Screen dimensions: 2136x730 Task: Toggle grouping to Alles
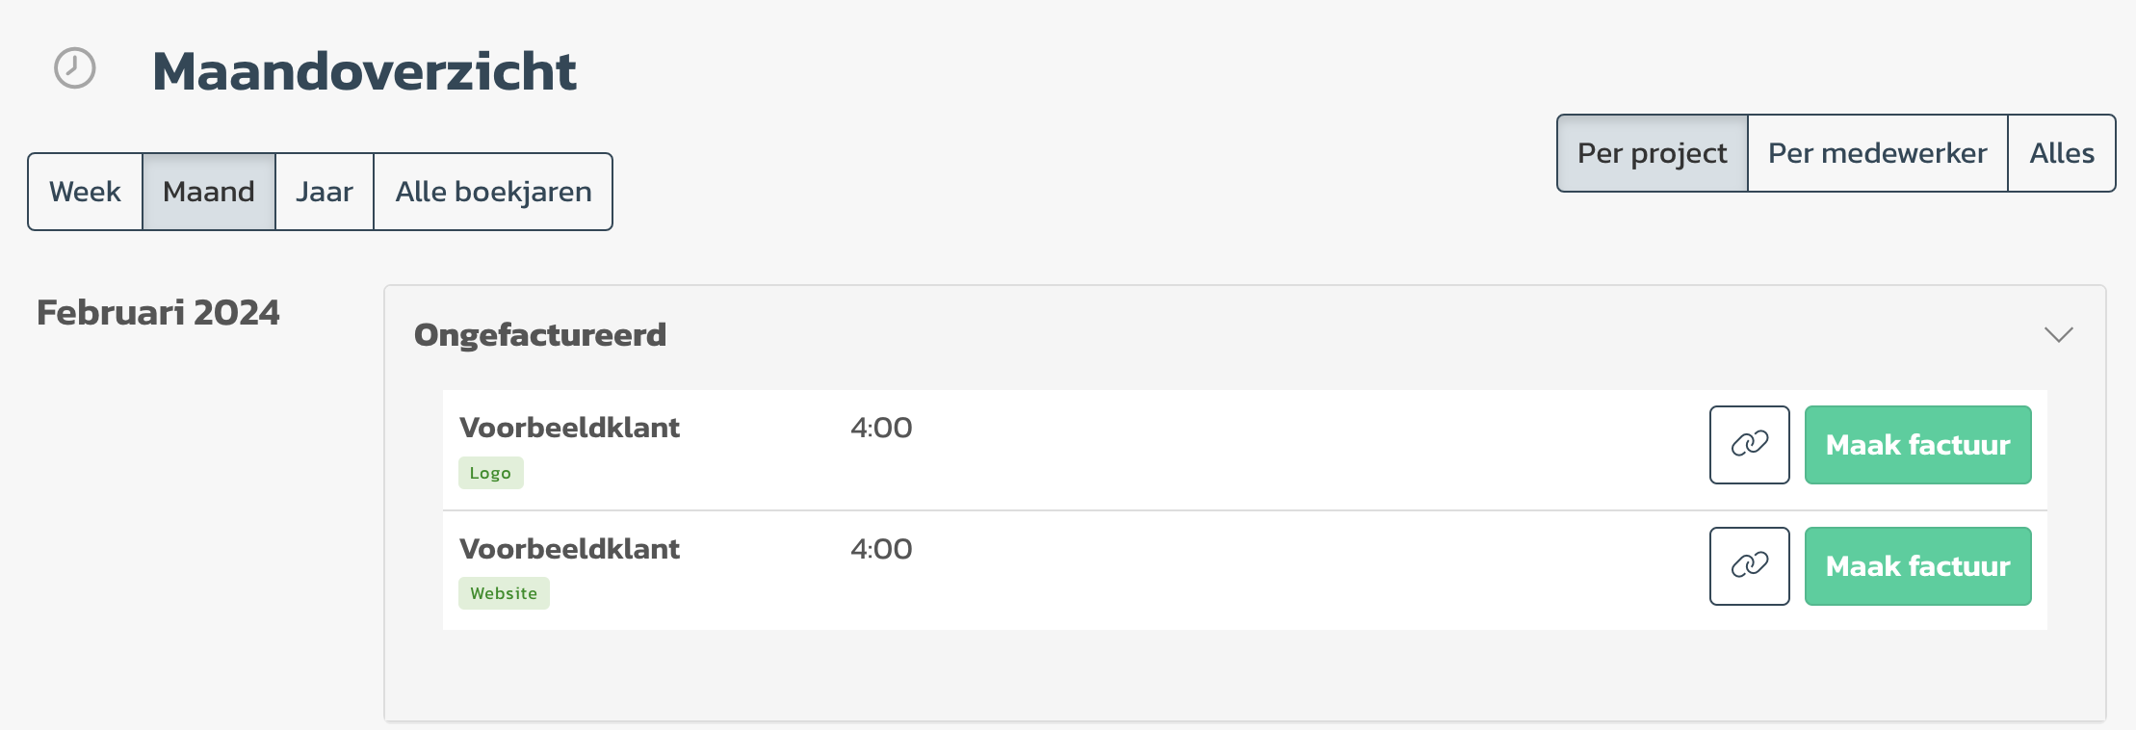click(x=2062, y=153)
